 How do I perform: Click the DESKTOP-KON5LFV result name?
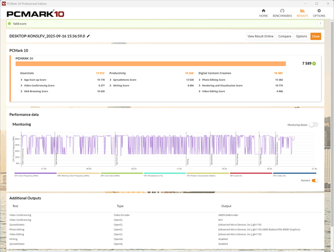[x=47, y=36]
